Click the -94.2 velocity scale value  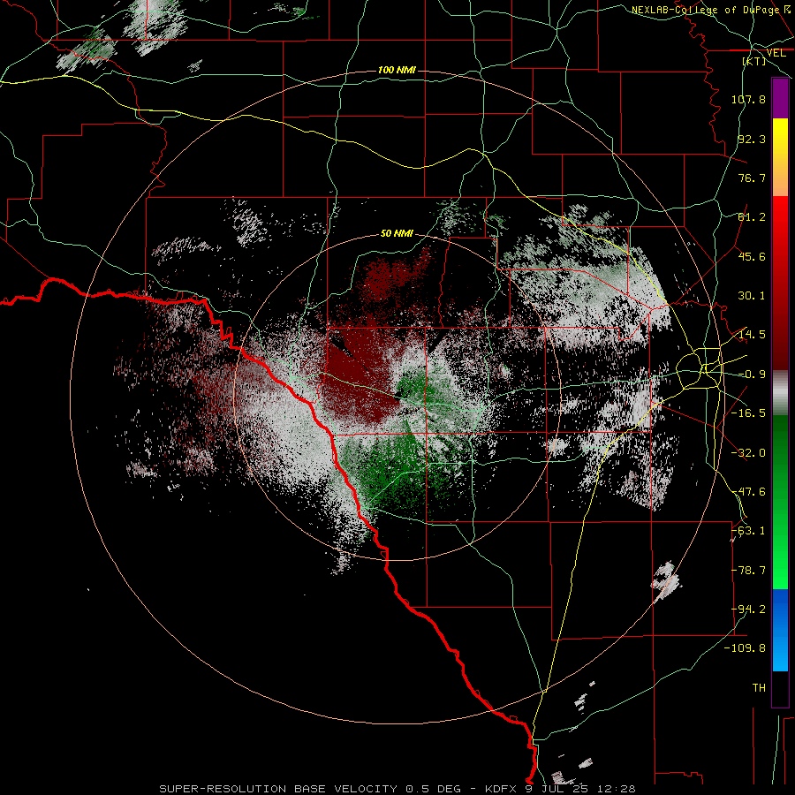point(748,609)
